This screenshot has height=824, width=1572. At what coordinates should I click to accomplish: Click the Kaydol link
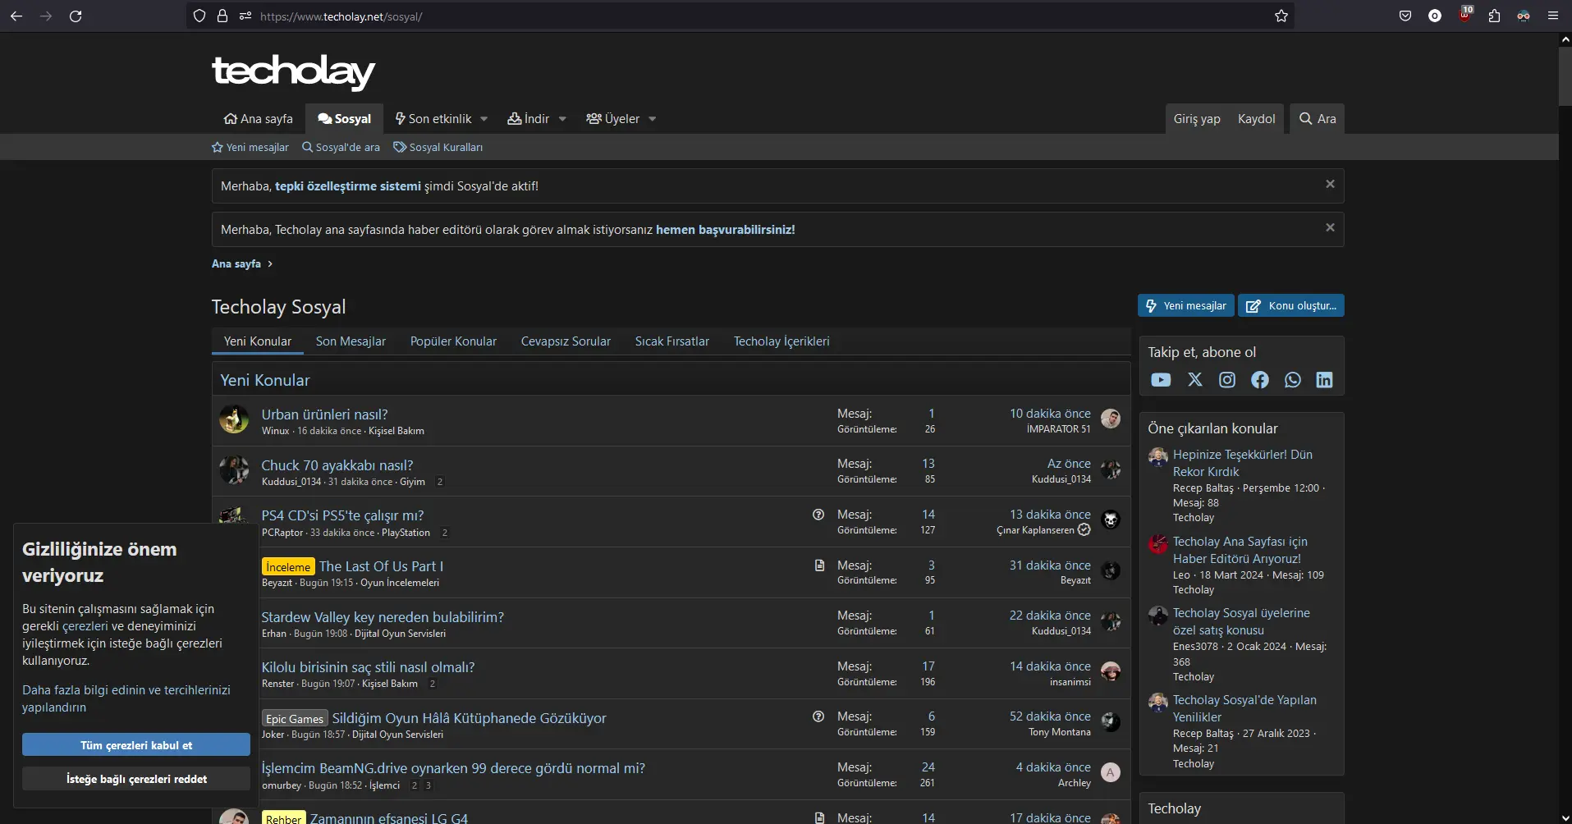(x=1257, y=119)
